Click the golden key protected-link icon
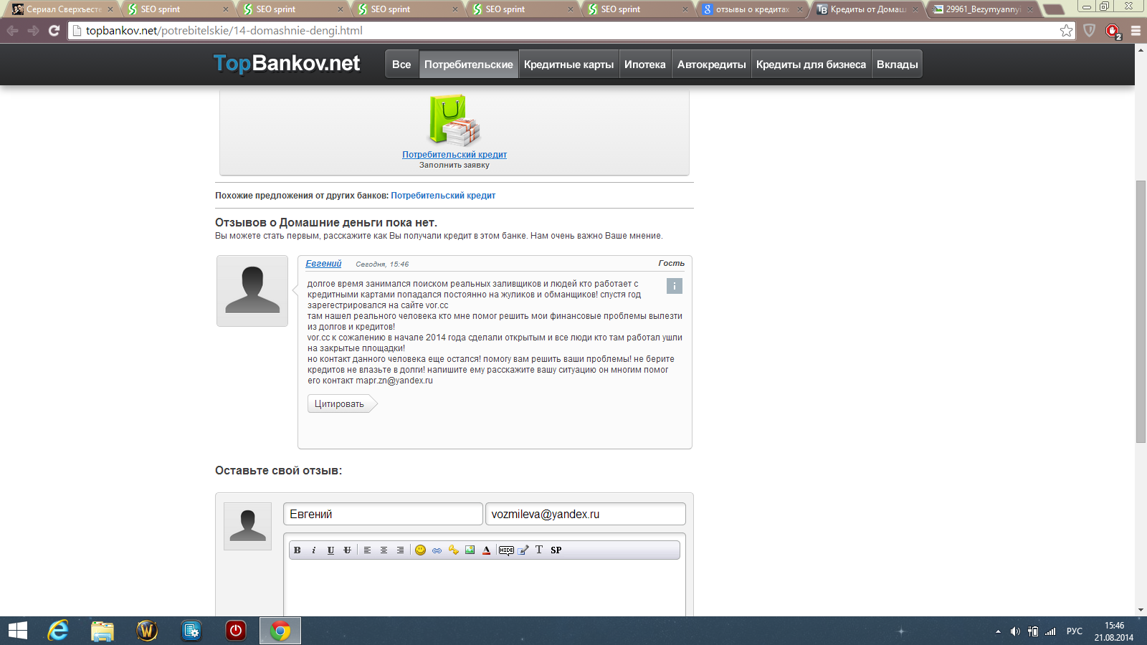This screenshot has height=645, width=1147. click(453, 550)
